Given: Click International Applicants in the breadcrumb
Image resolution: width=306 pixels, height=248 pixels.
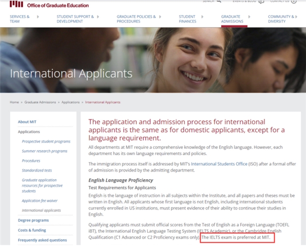Looking at the screenshot, I should pos(103,102).
